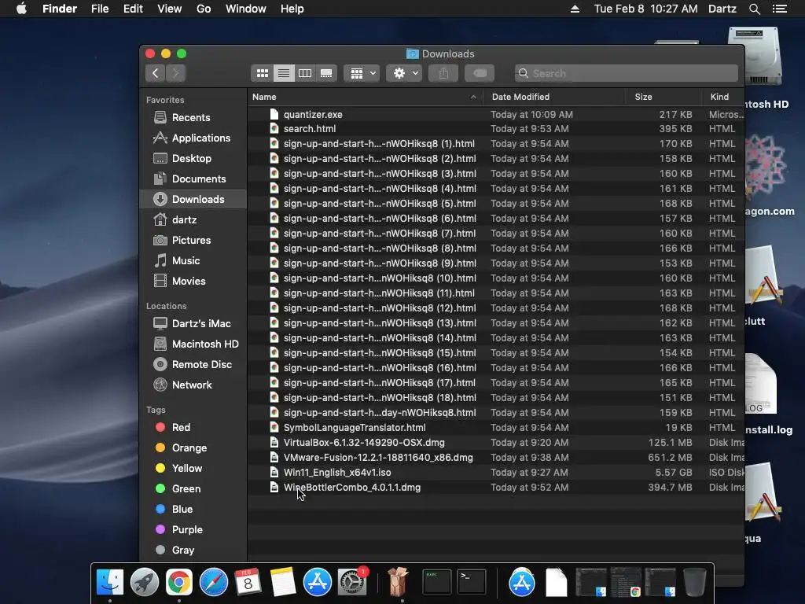Open Google Chrome from the Dock
The image size is (805, 604).
pos(178,583)
